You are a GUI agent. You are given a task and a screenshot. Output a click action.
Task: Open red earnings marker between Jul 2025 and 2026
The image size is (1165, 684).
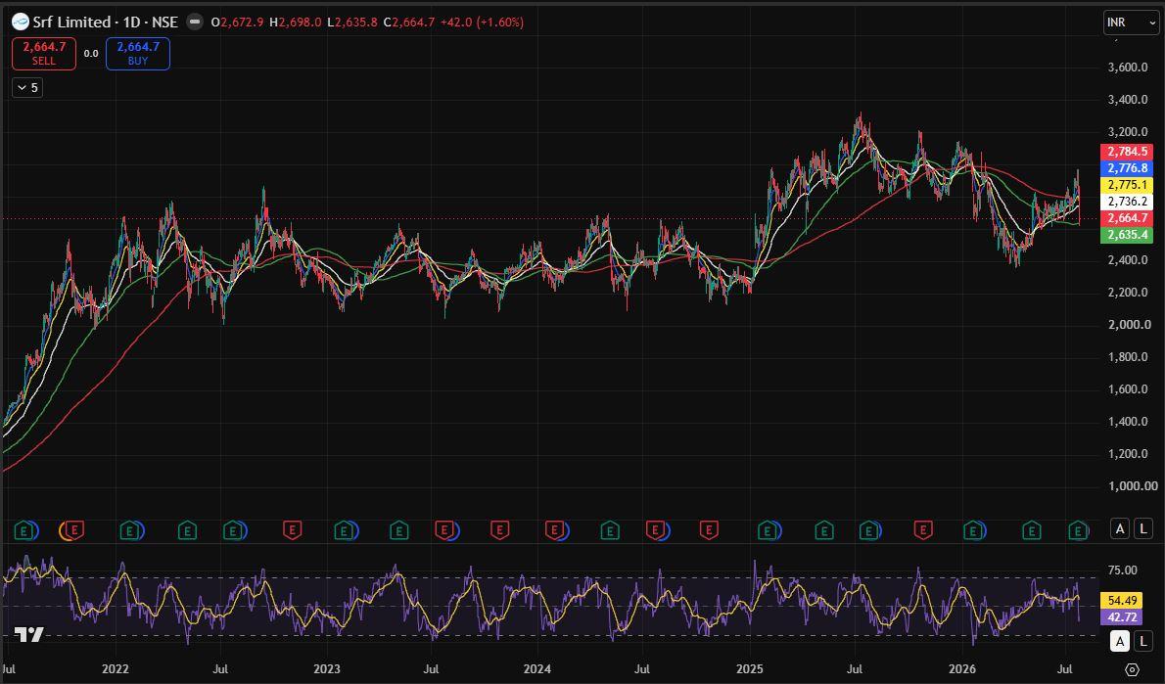click(923, 530)
